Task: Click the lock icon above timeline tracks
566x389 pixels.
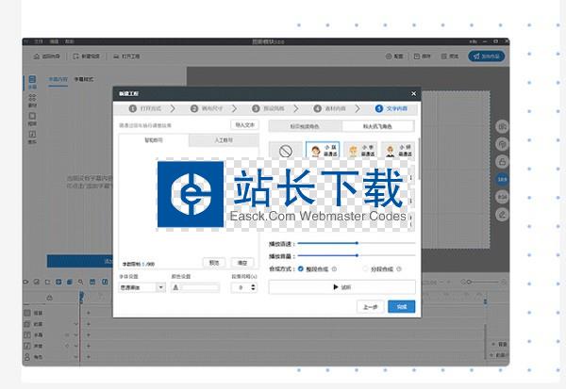Action: point(50,298)
